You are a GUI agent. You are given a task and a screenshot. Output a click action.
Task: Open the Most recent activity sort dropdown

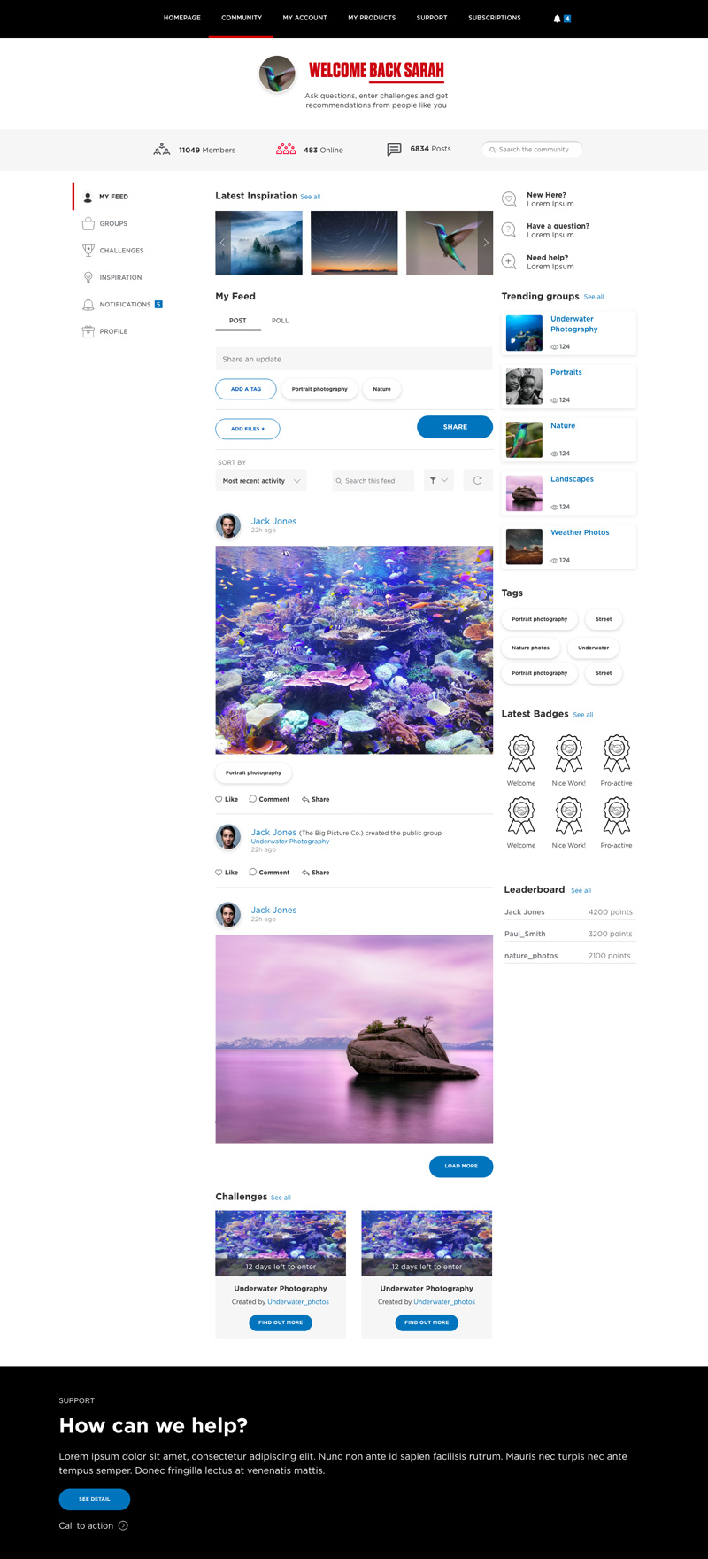point(261,481)
